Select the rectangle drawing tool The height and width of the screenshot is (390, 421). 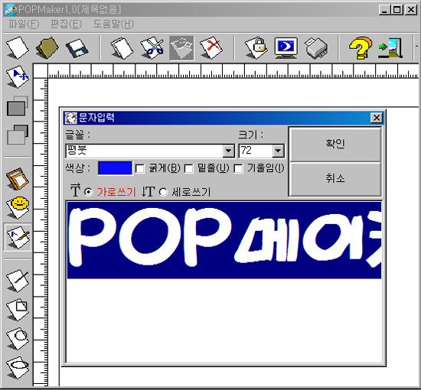click(18, 310)
